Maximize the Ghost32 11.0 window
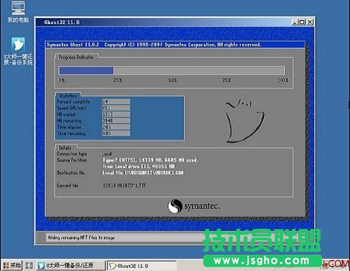Image resolution: width=350 pixels, height=271 pixels. [302, 22]
